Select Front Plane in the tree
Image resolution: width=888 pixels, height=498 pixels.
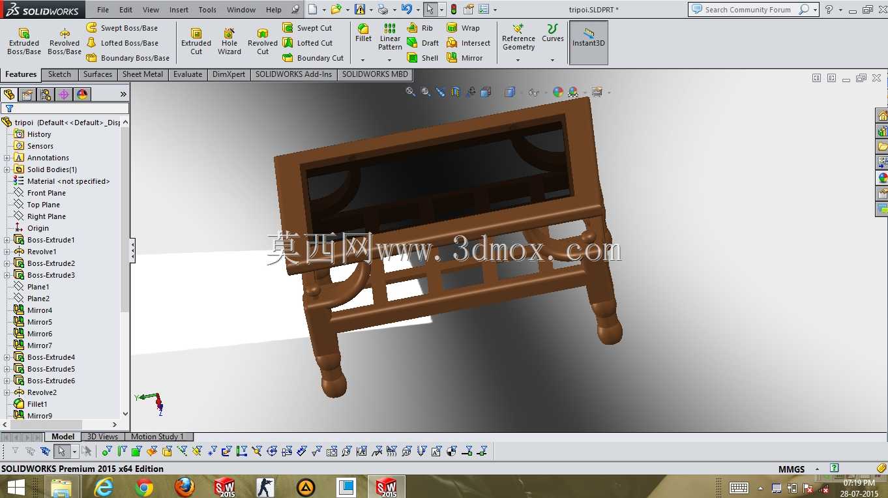46,193
